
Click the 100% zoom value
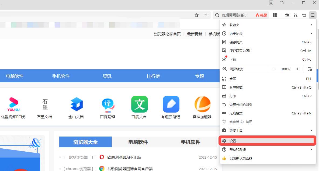285,69
